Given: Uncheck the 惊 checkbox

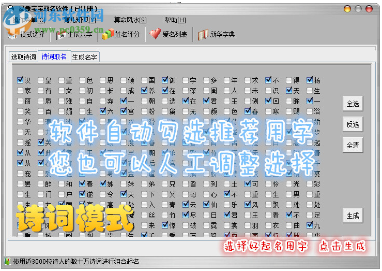Looking at the screenshot, I should 165,225.
